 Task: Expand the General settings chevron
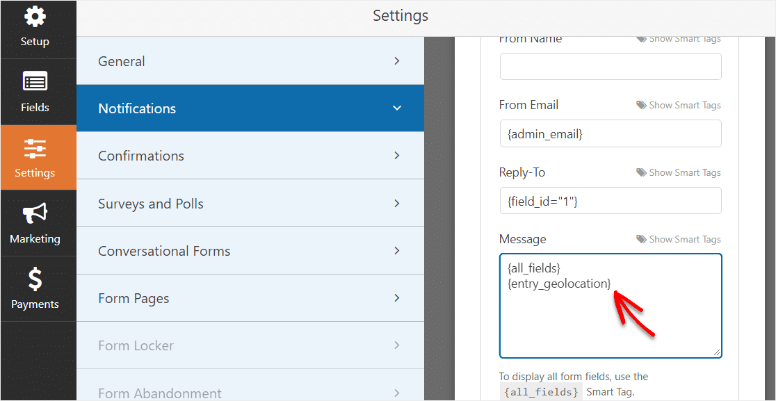(x=397, y=61)
